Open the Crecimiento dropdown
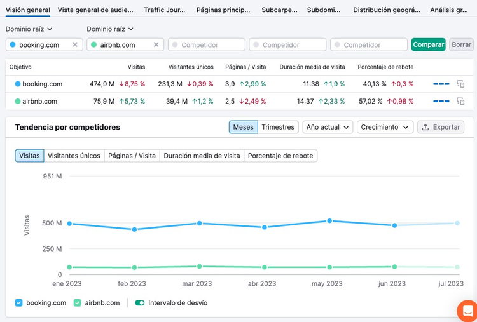The height and width of the screenshot is (322, 477). coord(385,127)
